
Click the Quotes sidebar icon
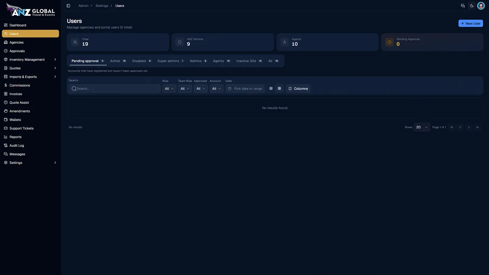pyautogui.click(x=6, y=68)
